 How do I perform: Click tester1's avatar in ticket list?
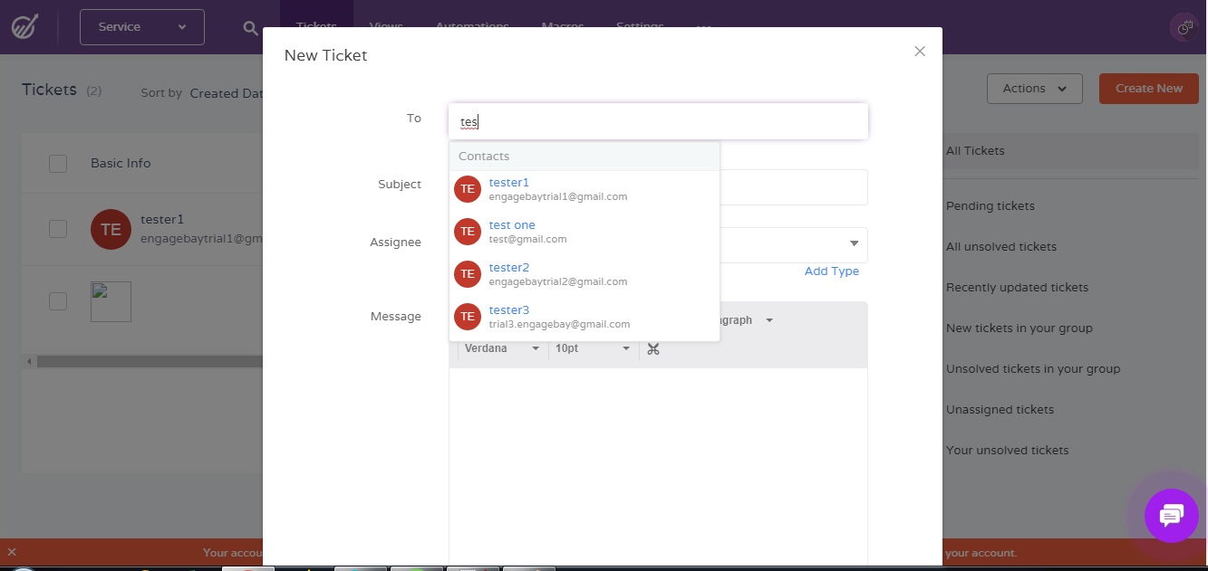(x=111, y=229)
